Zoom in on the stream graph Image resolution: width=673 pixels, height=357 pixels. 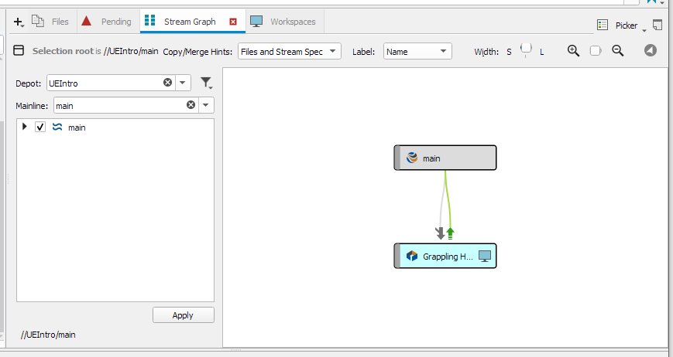(573, 50)
